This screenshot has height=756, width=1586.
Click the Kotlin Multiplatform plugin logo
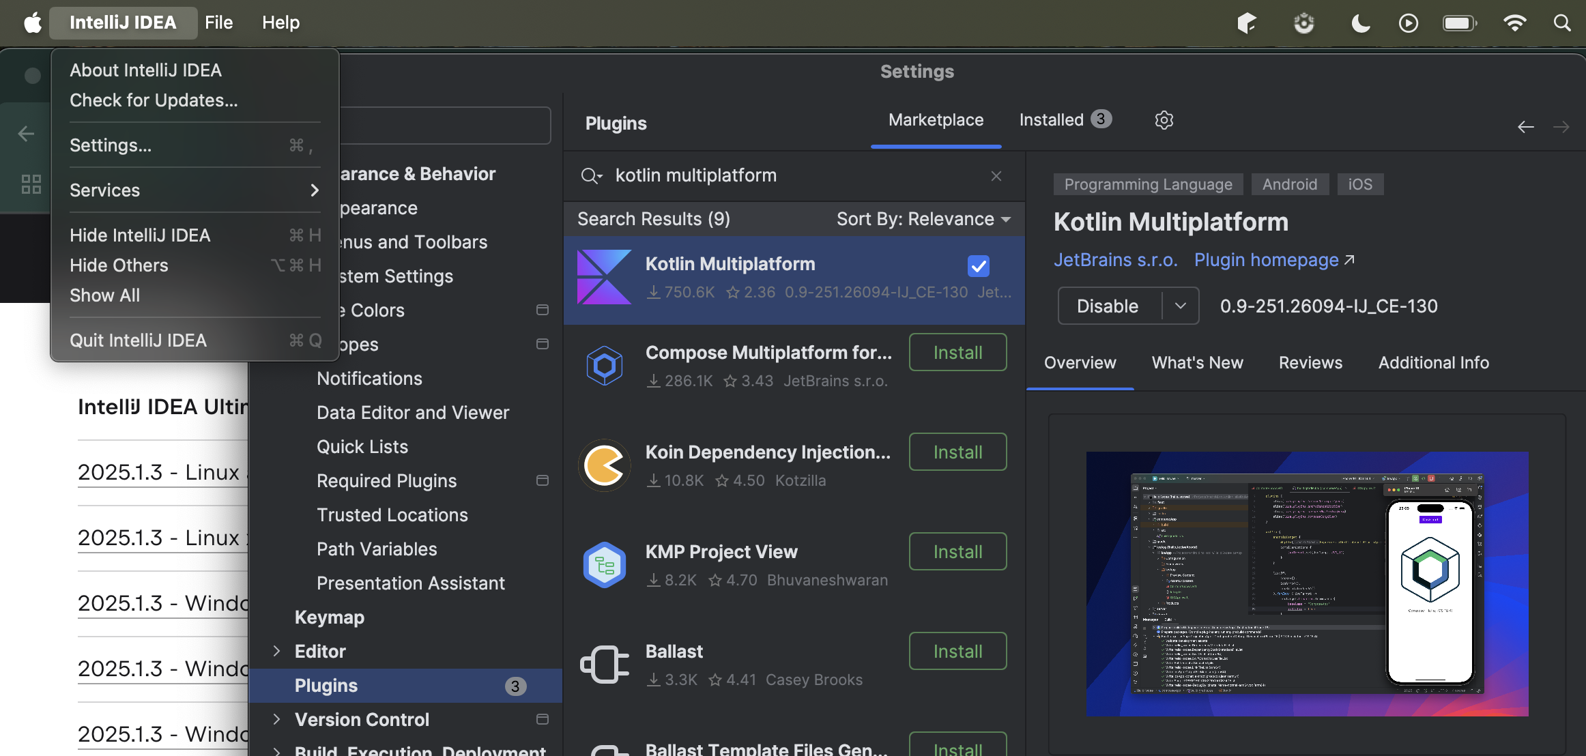(604, 277)
